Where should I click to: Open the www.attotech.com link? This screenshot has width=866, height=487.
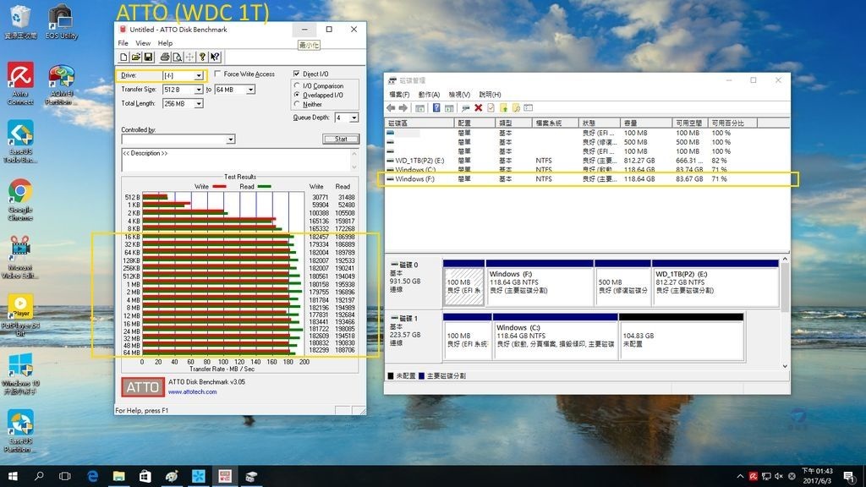[x=193, y=391]
